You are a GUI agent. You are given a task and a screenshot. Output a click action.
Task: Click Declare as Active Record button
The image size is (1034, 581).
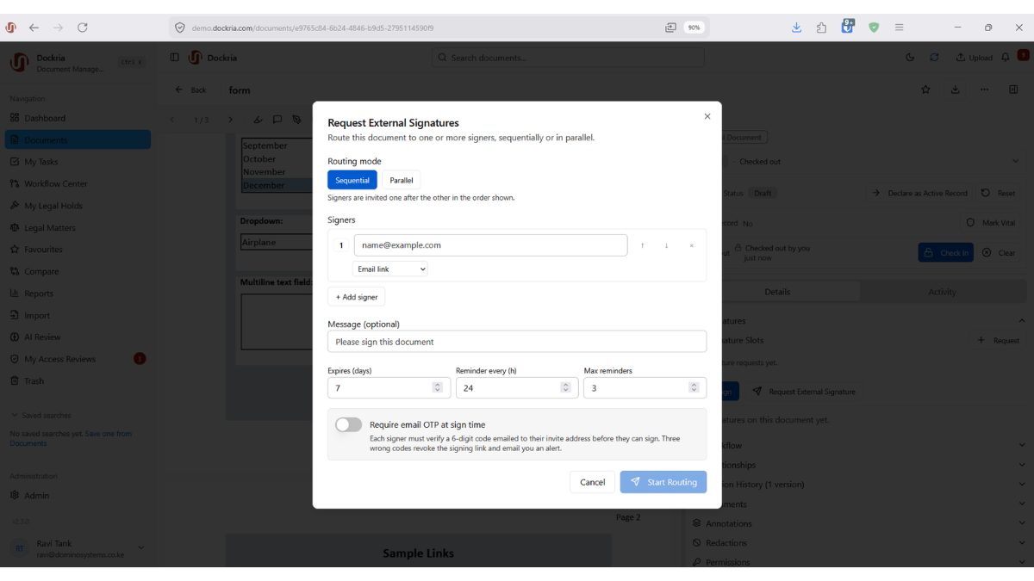pyautogui.click(x=919, y=194)
